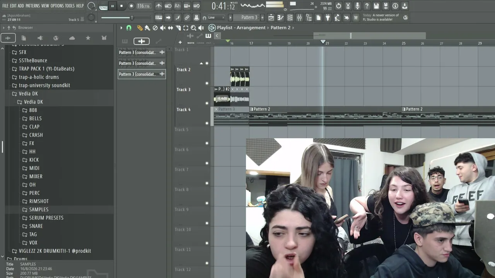Collapse the Track 1 group arrow
The image size is (495, 278).
[x=201, y=63]
